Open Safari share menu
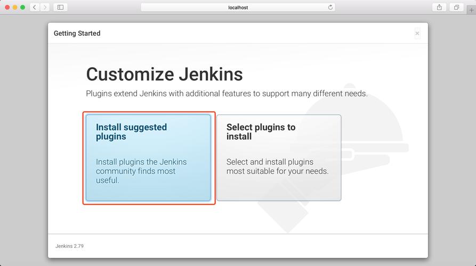The image size is (476, 266). click(x=439, y=7)
